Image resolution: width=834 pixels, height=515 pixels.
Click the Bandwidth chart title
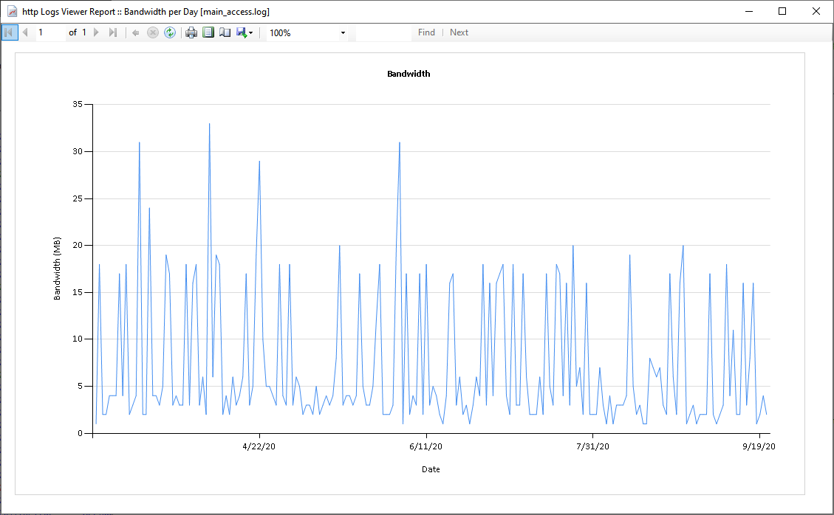(409, 74)
